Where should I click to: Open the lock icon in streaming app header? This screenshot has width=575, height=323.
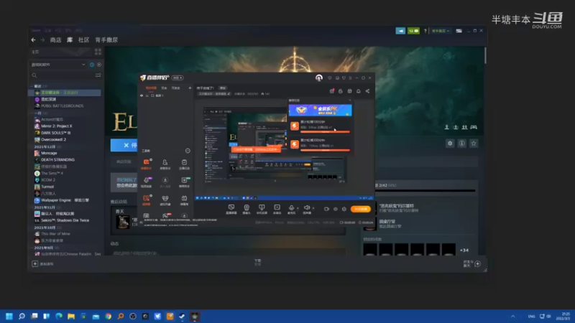point(340,91)
